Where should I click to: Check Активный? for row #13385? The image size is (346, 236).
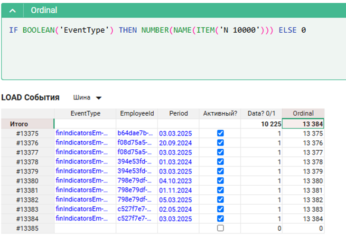pyautogui.click(x=220, y=228)
